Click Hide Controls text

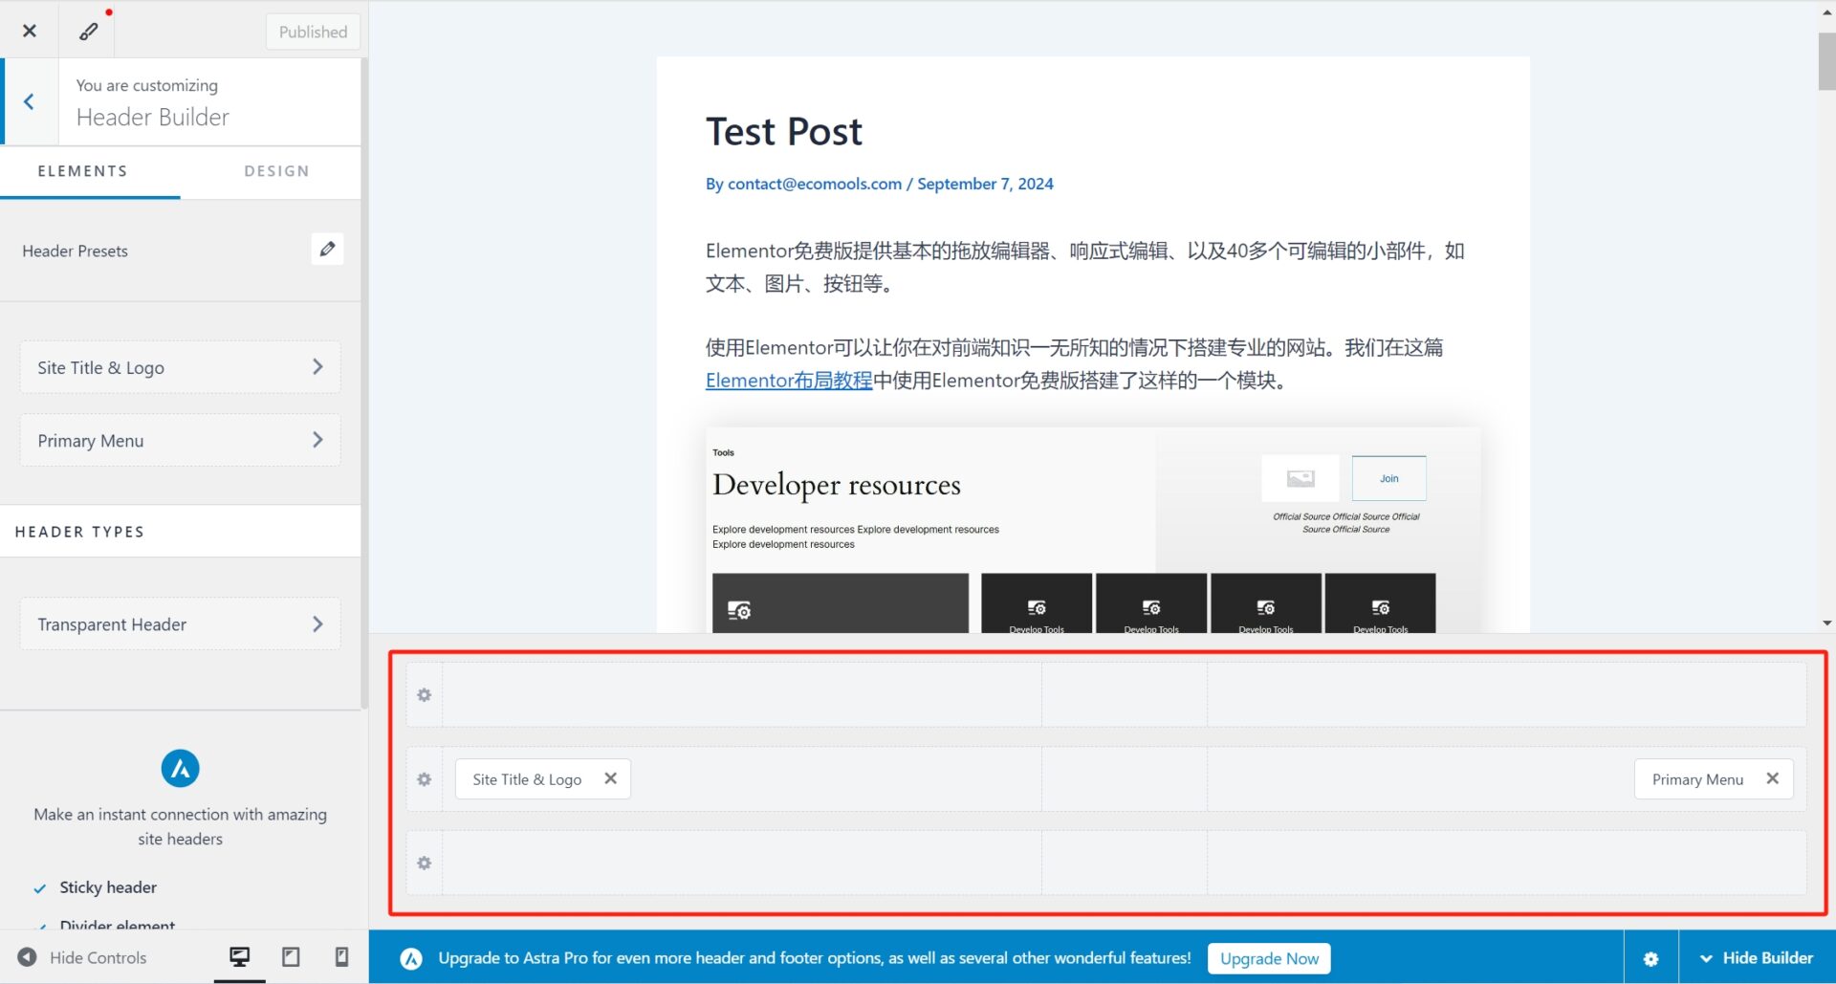pyautogui.click(x=98, y=957)
